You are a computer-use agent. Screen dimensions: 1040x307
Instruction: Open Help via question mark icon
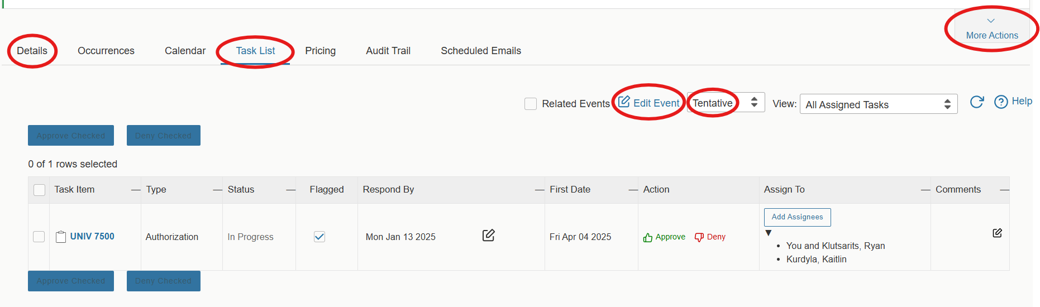click(x=1001, y=102)
